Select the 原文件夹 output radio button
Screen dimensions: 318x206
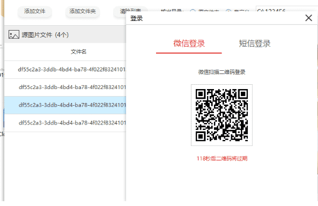[193, 11]
